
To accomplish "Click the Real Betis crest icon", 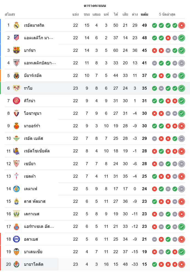I will point(16,138).
